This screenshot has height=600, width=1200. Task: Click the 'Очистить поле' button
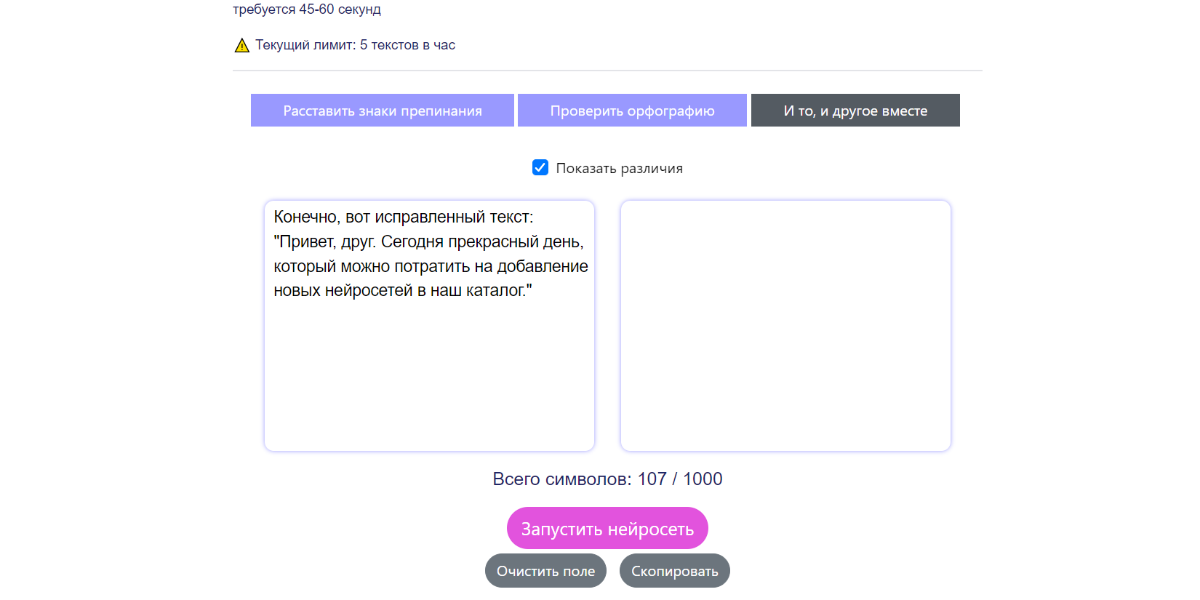coord(545,571)
